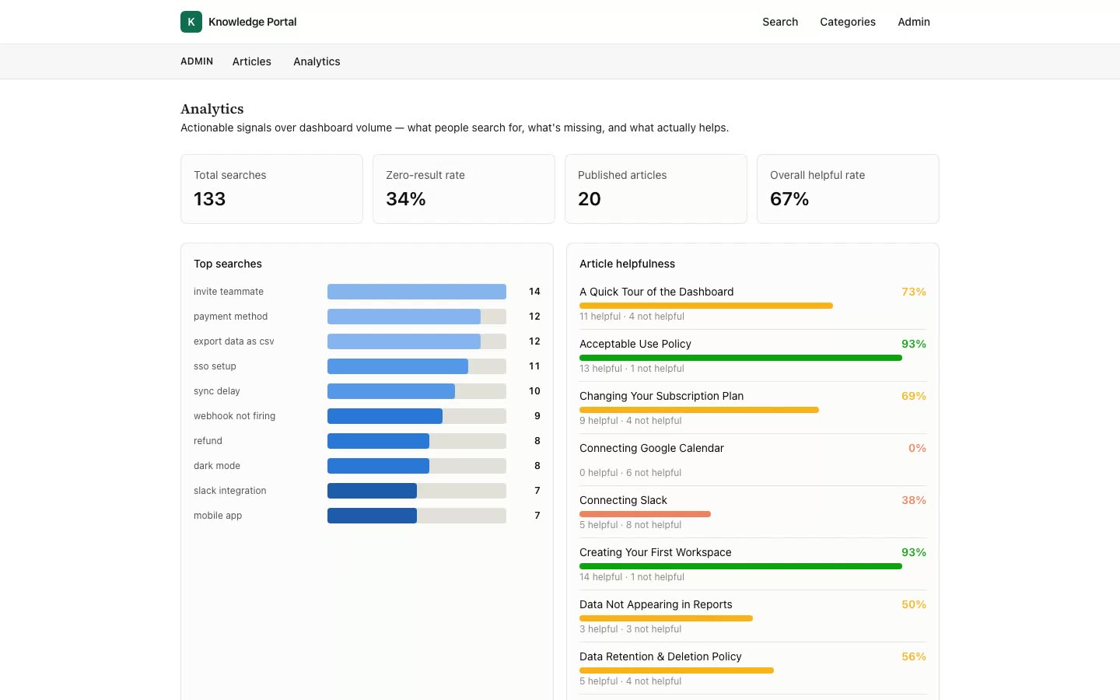This screenshot has height=700, width=1120.
Task: Click the green K logo icon
Action: [x=191, y=22]
